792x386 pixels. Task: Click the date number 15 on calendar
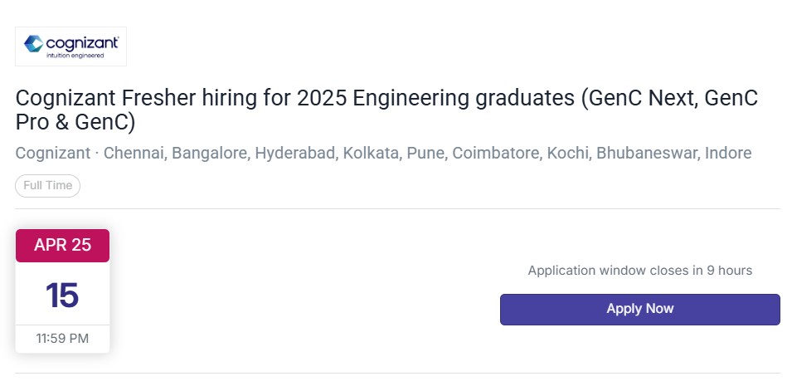click(x=62, y=296)
